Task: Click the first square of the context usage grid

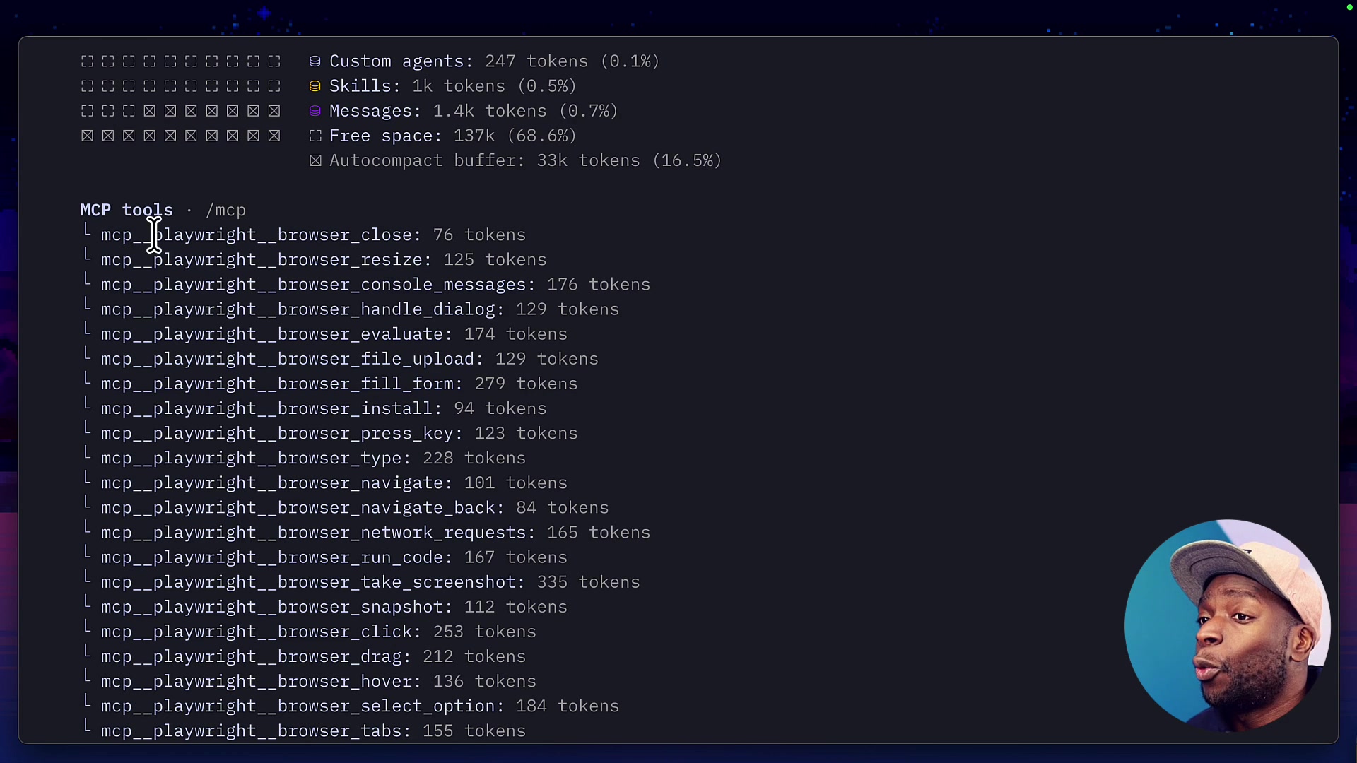Action: pos(86,61)
